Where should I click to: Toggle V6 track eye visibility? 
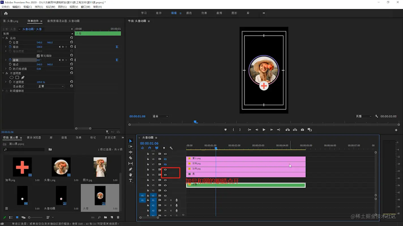click(165, 170)
